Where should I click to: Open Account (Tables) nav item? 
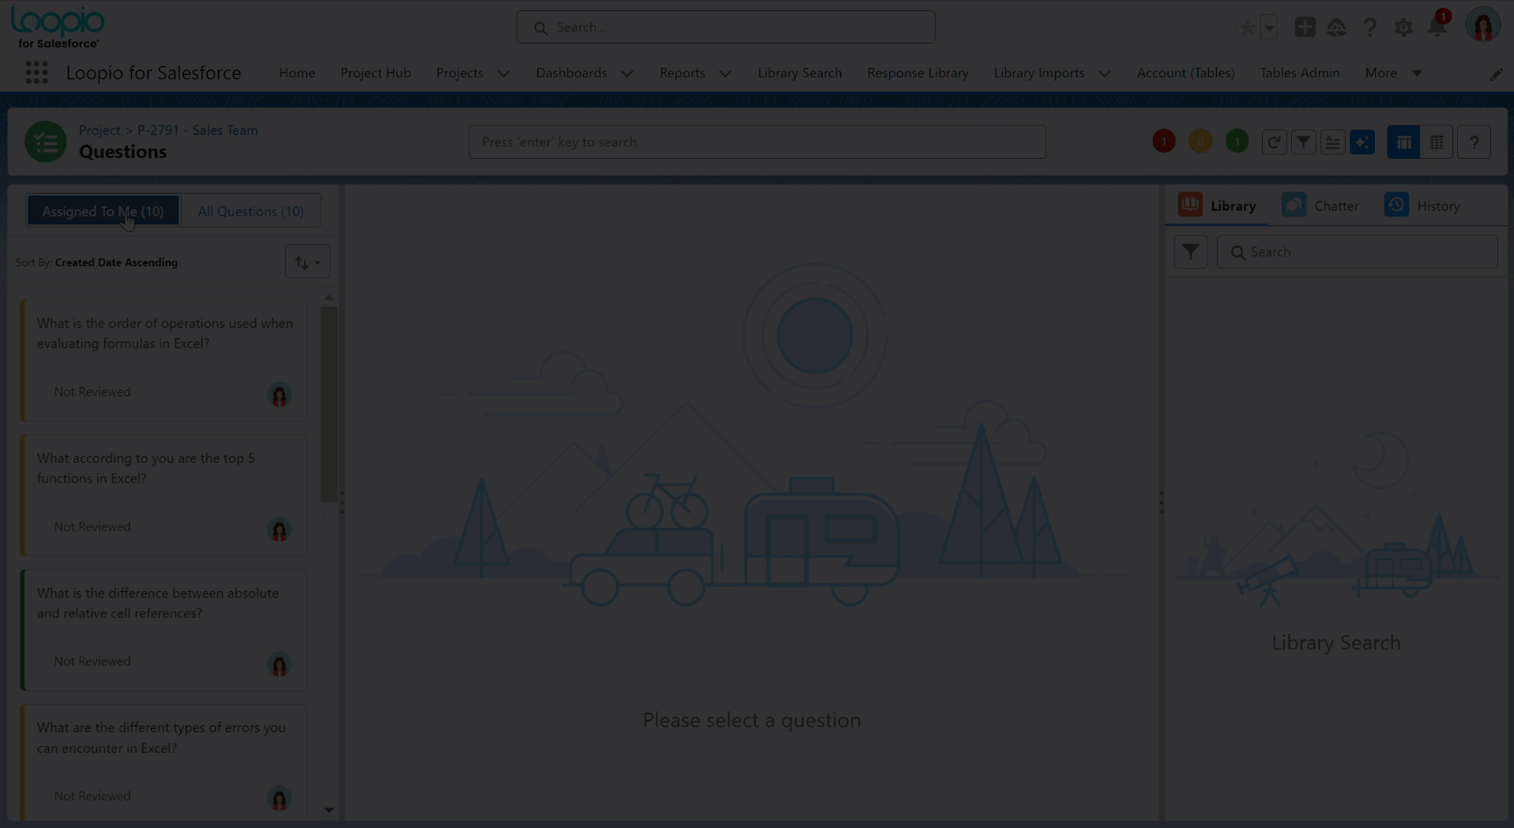(x=1185, y=73)
